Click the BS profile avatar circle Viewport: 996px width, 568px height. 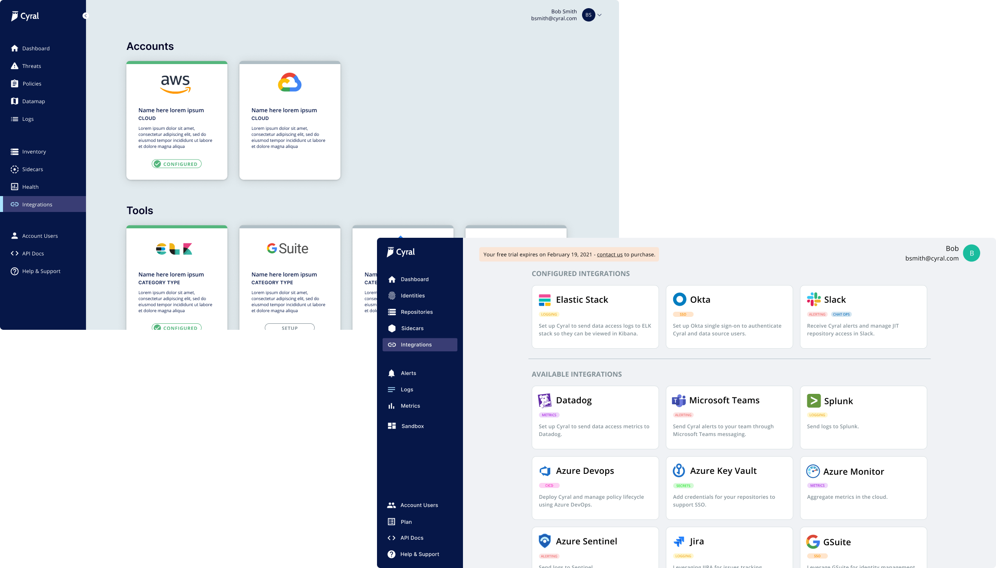[x=588, y=15]
